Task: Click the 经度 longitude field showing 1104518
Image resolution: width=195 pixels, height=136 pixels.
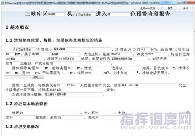Action: (x=121, y=54)
